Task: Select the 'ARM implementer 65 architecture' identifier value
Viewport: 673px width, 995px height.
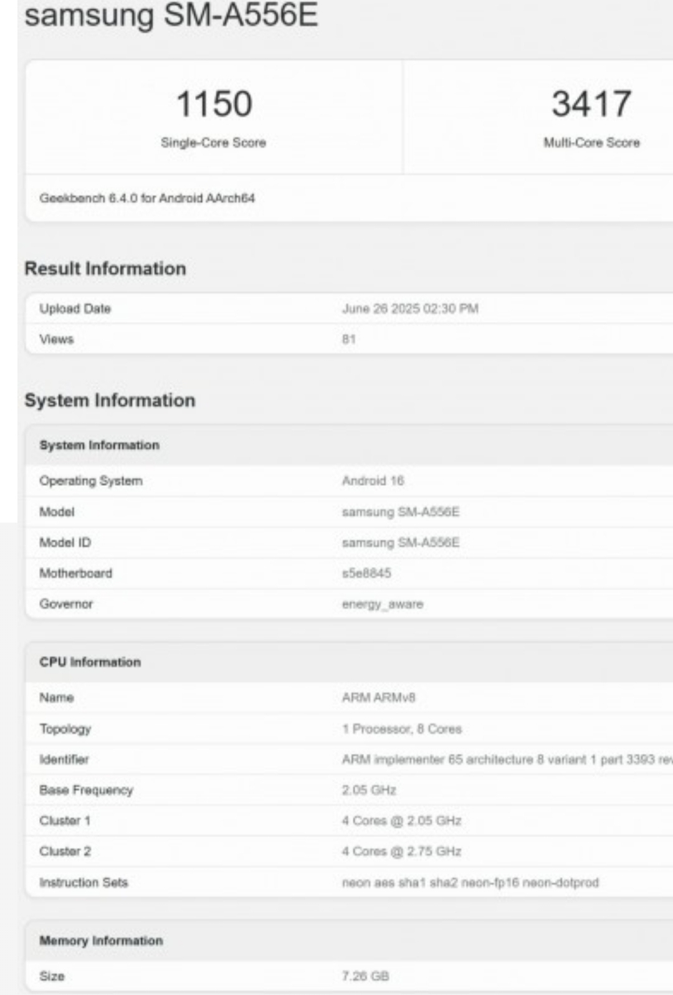Action: tap(507, 759)
